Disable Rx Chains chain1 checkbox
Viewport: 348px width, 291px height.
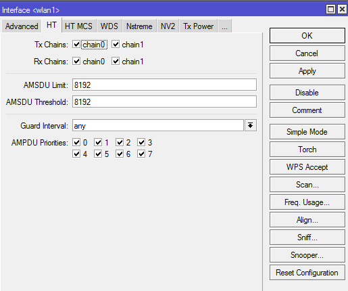[x=116, y=61]
